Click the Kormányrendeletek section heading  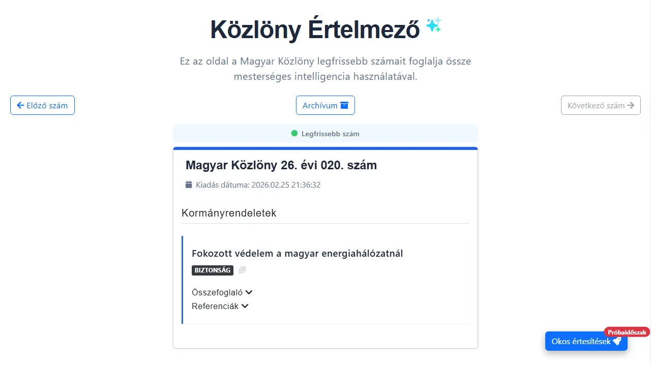click(229, 213)
